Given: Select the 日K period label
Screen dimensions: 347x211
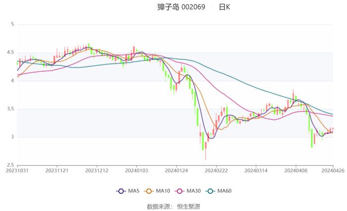Looking at the screenshot, I should click(x=225, y=7).
